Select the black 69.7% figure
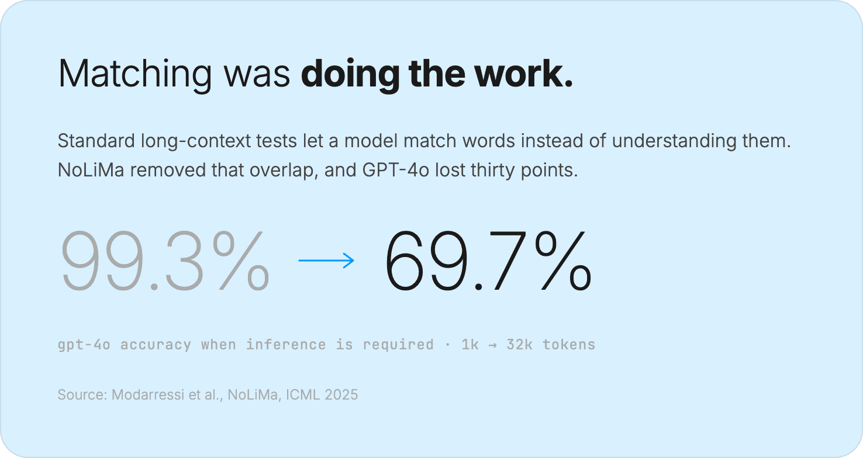The width and height of the screenshot is (863, 458). pyautogui.click(x=489, y=261)
